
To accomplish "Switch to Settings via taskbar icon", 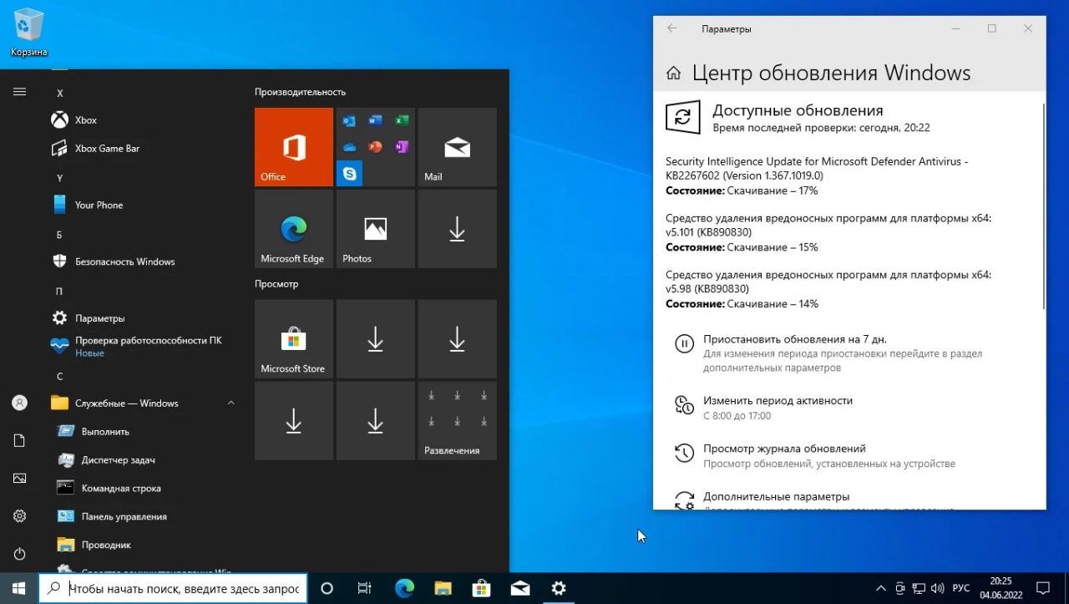I will [x=559, y=588].
